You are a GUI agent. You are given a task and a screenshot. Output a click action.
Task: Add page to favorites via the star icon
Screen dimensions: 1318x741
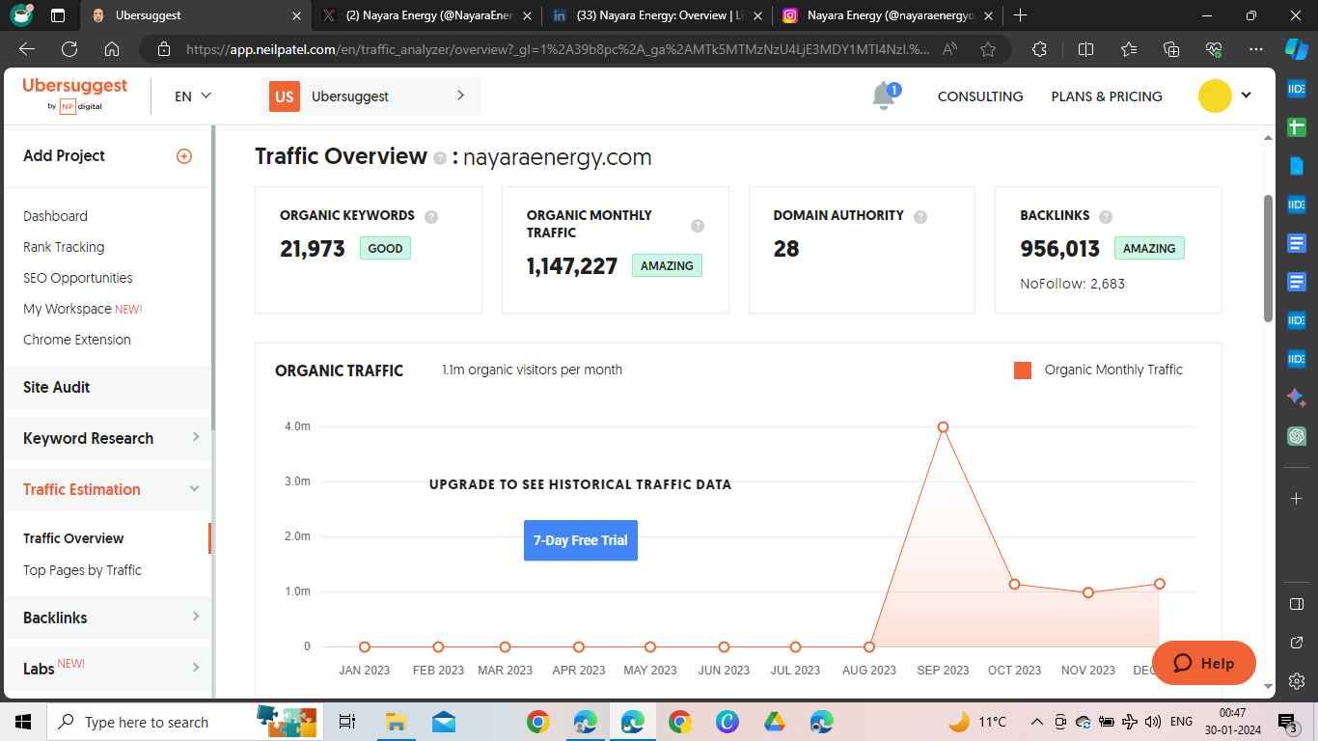pyautogui.click(x=987, y=49)
